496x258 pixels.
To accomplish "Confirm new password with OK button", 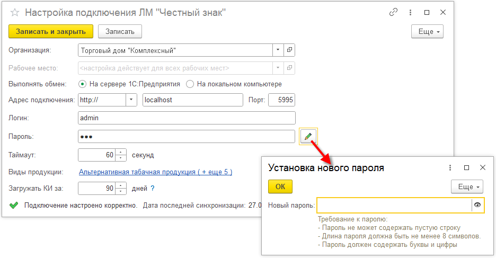I will (x=280, y=187).
